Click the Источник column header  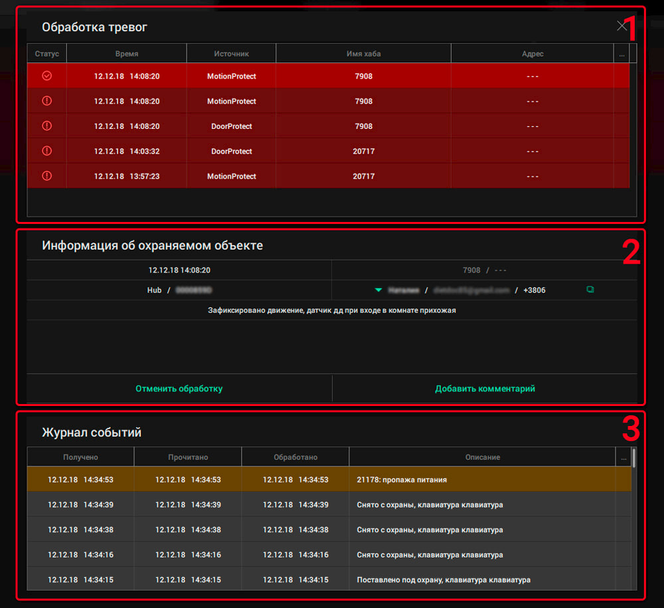231,54
